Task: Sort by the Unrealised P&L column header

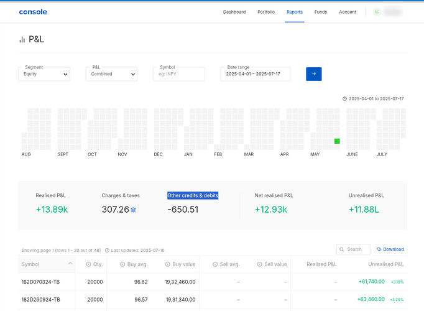Action: coord(385,264)
